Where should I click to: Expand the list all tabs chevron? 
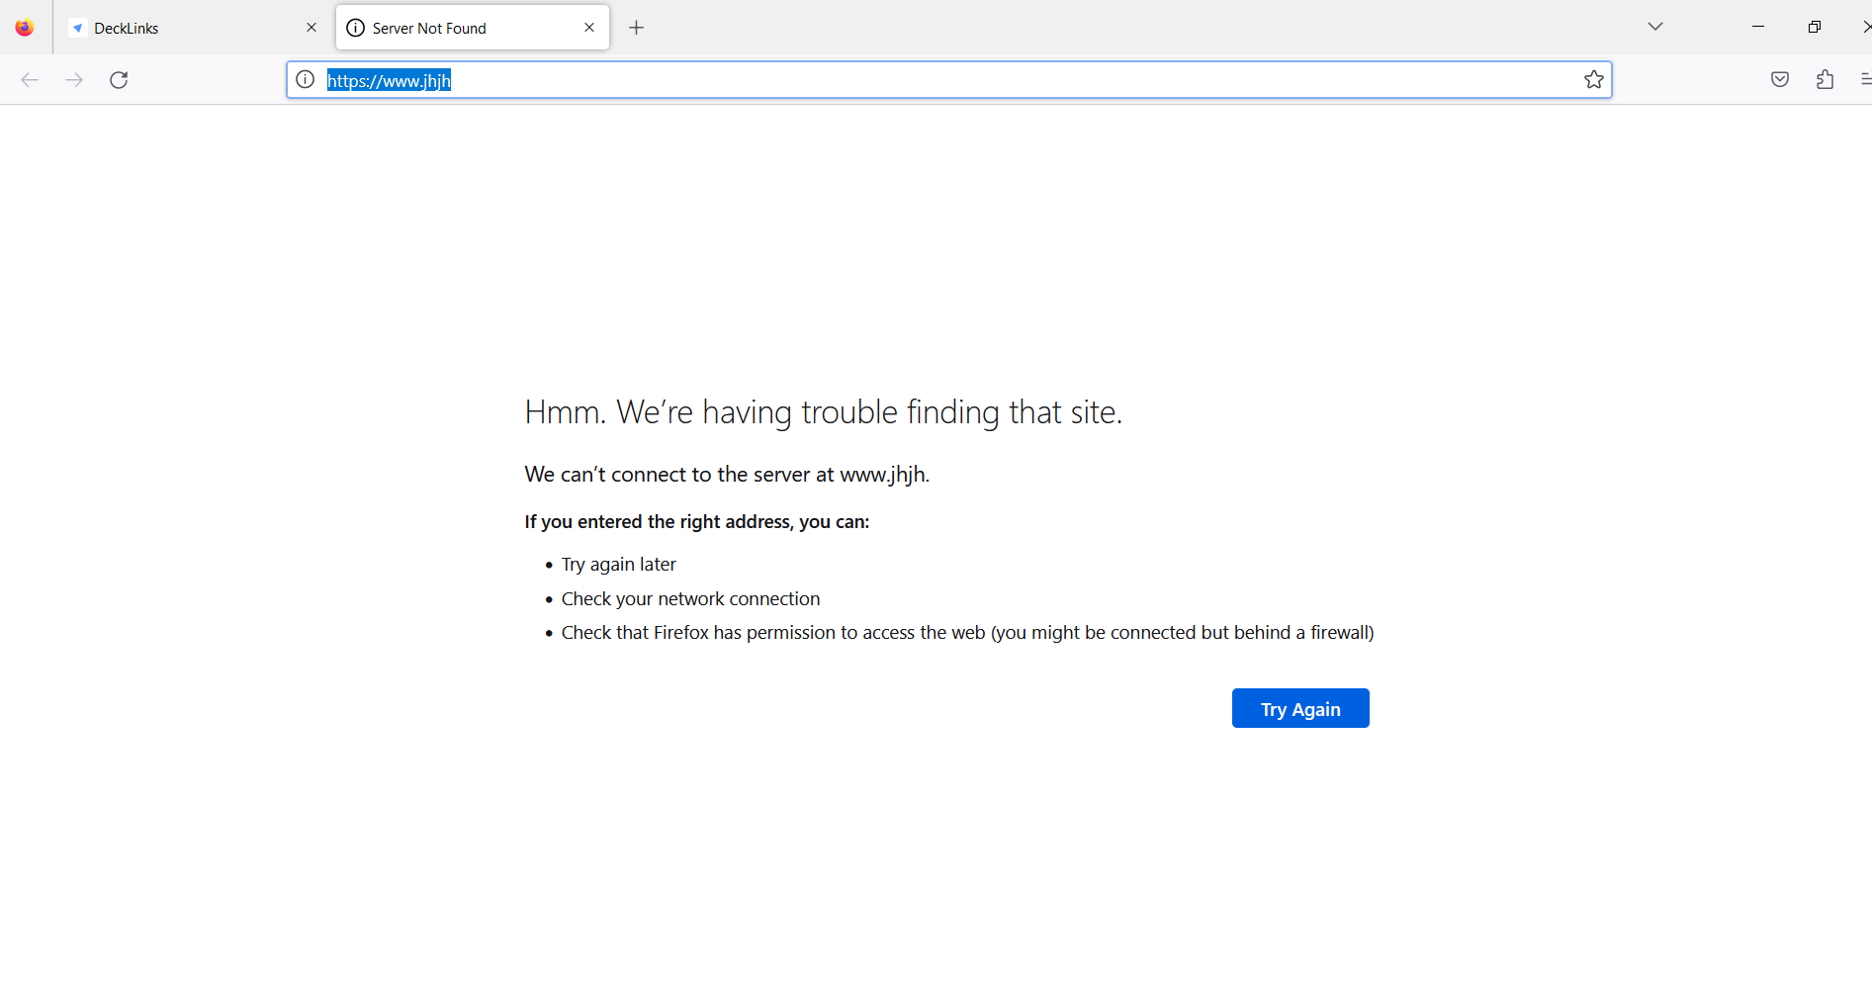coord(1655,27)
